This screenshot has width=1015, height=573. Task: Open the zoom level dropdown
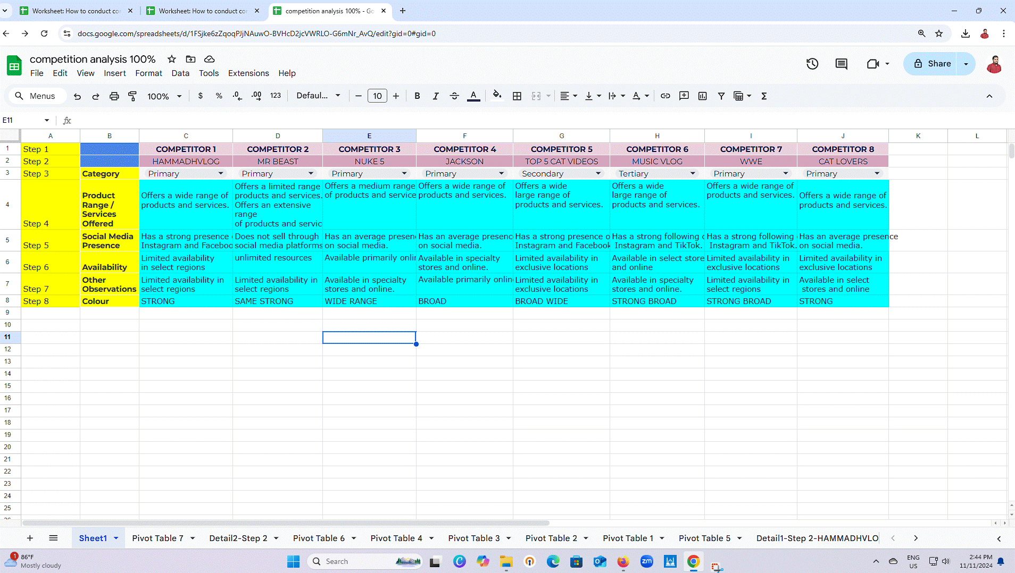click(x=164, y=96)
